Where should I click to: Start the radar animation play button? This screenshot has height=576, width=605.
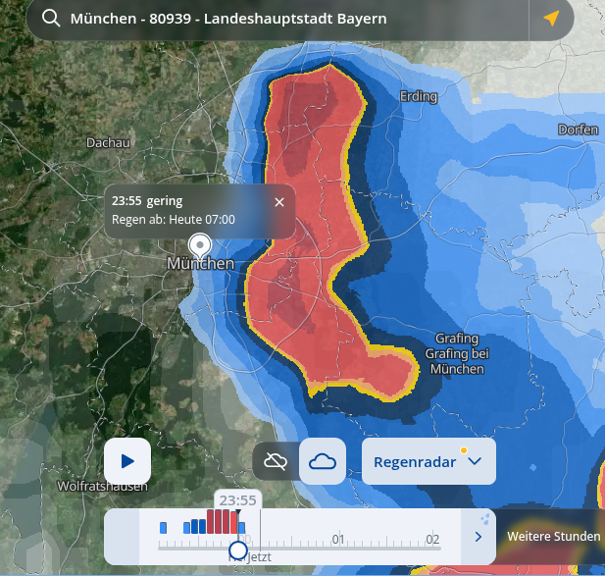(x=127, y=461)
